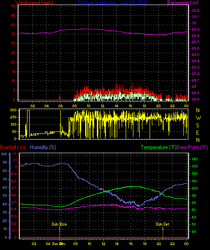This screenshot has width=210, height=250.
Task: Click the 29.7 barometer axis value
Action: [196, 42]
